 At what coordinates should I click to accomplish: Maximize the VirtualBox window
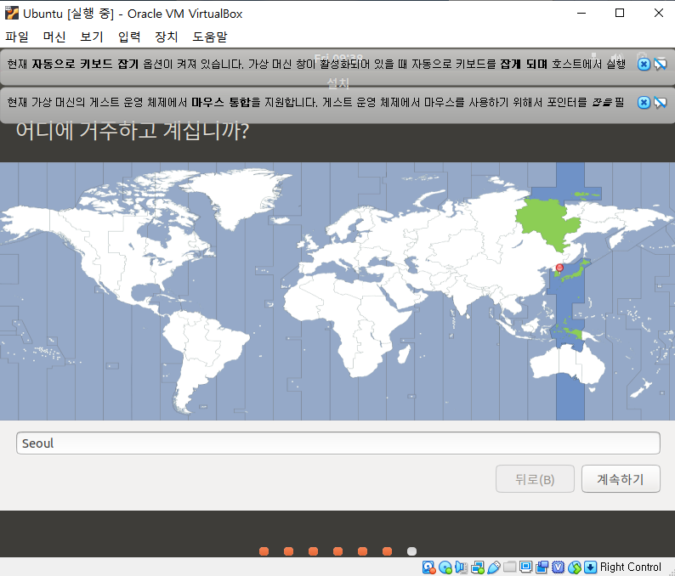point(620,14)
